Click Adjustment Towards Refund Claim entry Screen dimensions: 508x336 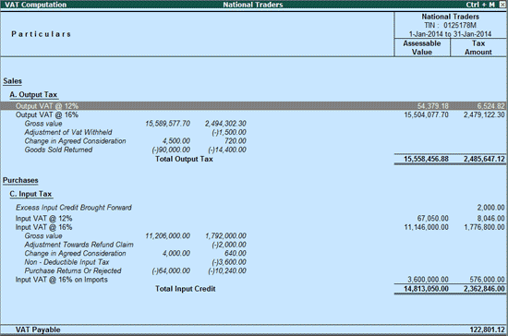pyautogui.click(x=79, y=245)
